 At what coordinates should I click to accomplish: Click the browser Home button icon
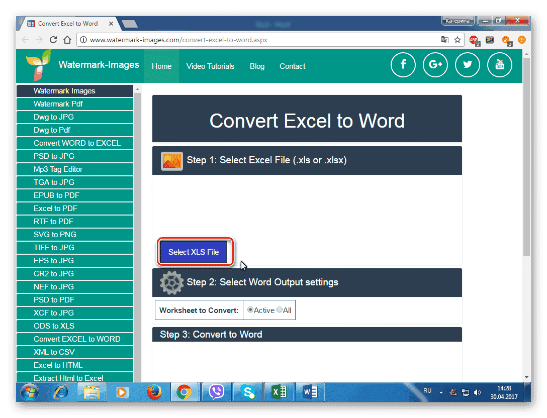point(67,40)
